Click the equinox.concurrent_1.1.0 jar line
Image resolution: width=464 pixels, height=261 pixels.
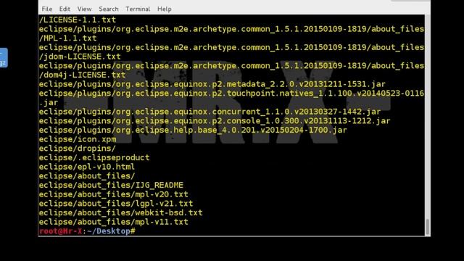210,112
